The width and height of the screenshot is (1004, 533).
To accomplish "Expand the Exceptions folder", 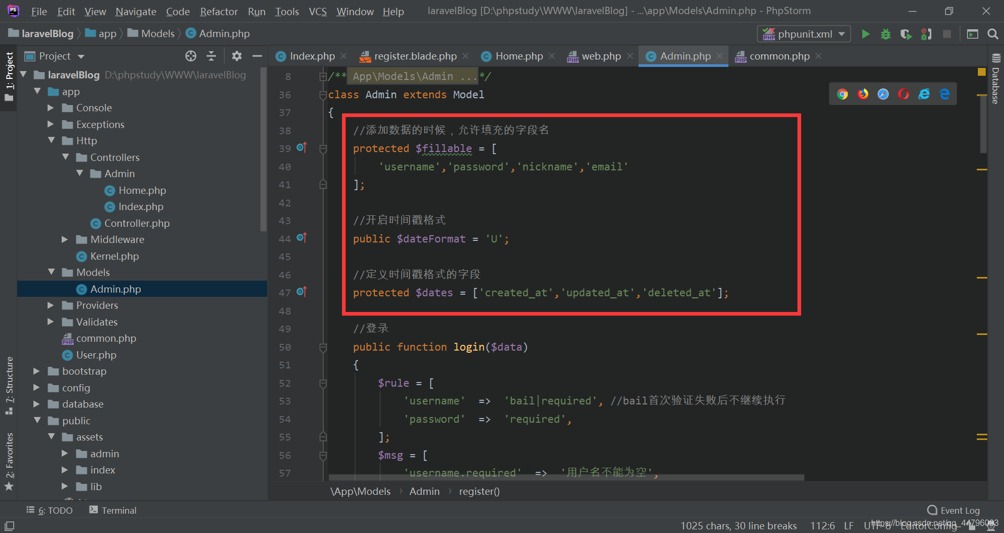I will tap(51, 124).
